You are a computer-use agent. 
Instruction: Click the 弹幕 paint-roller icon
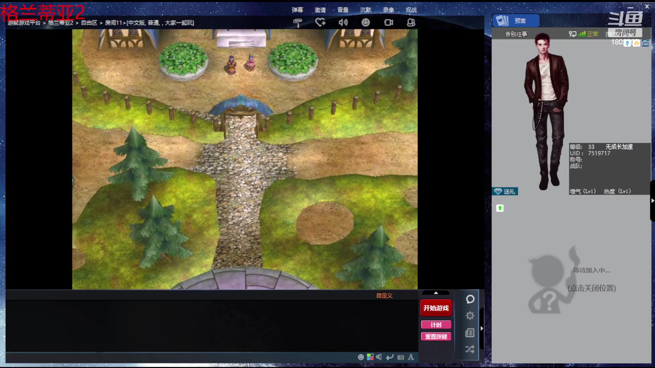(x=297, y=22)
